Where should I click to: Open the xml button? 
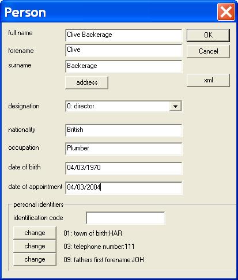(x=208, y=80)
